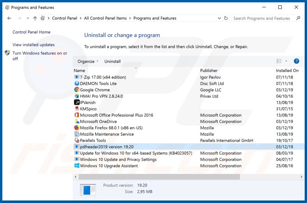Viewport: 307px width, 203px height.
Task: Click the Control Panel icon in address bar
Action: coord(42,18)
